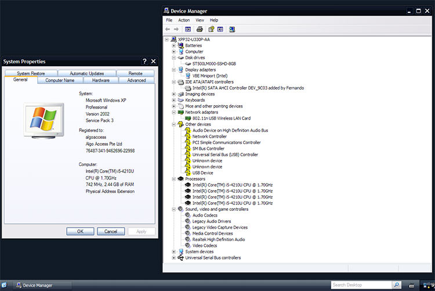Open the View menu in Device Manager
435x291 pixels.
(x=200, y=20)
